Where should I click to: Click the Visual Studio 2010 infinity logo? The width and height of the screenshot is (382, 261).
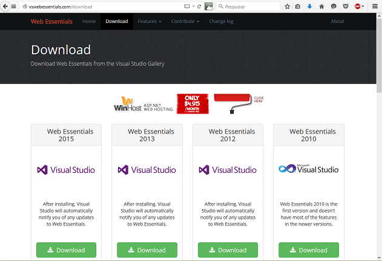(x=309, y=169)
